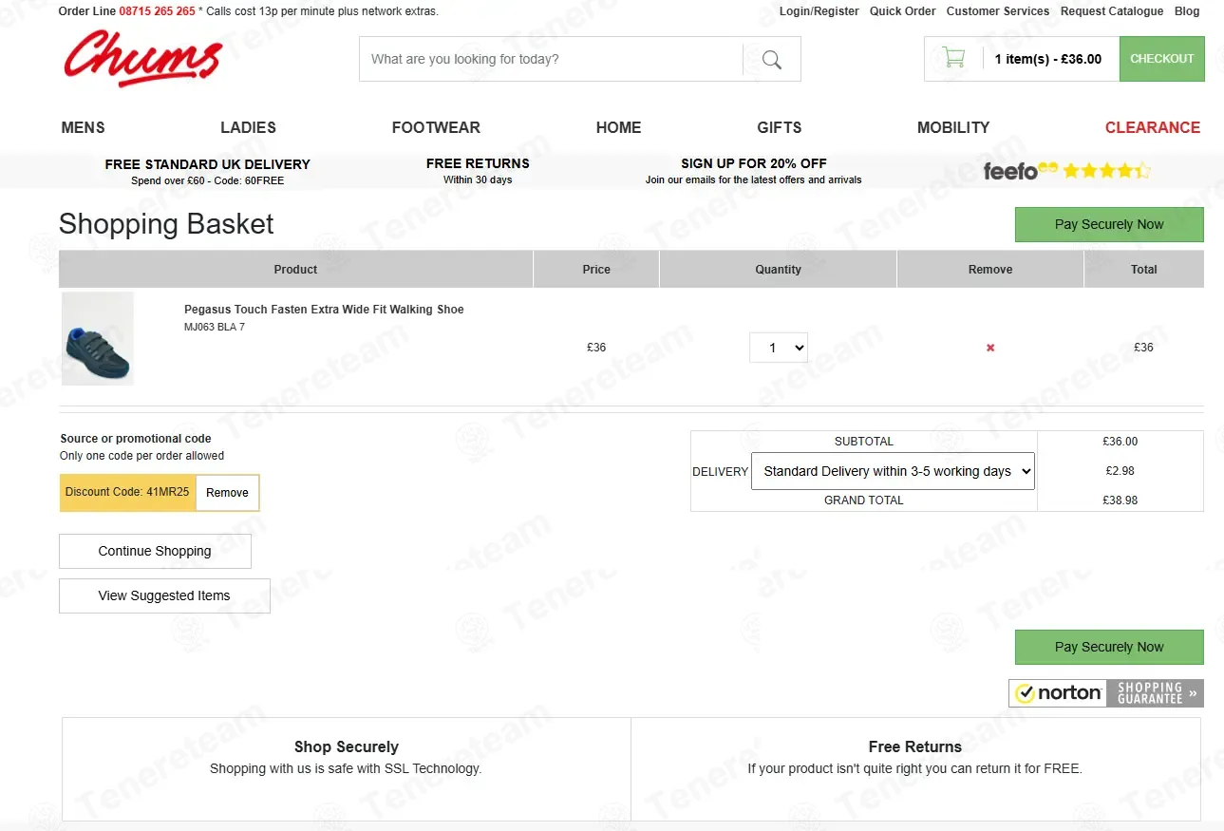This screenshot has height=831, width=1224.
Task: Click Continue Shopping button
Action: click(x=155, y=551)
